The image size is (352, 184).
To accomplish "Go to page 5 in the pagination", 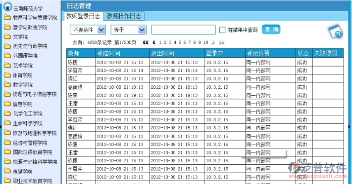I will pos(180,42).
